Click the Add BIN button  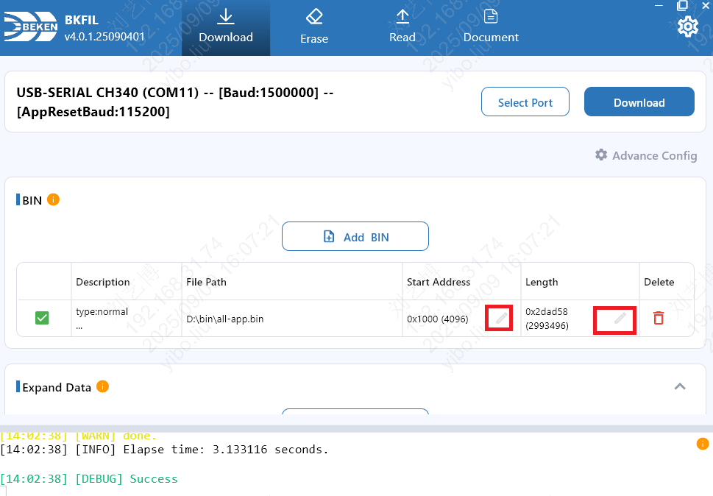355,237
